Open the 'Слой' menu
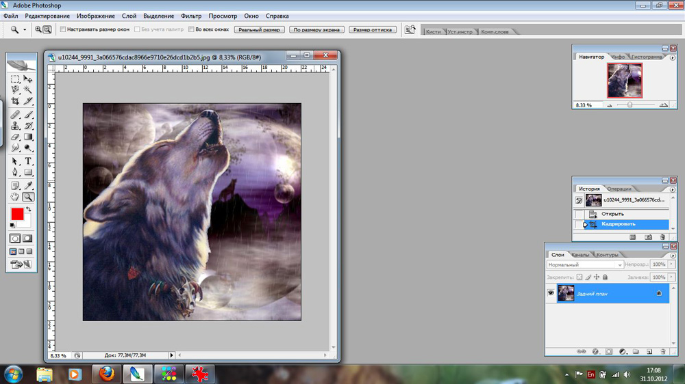Viewport: 685px width, 384px height. [x=129, y=16]
